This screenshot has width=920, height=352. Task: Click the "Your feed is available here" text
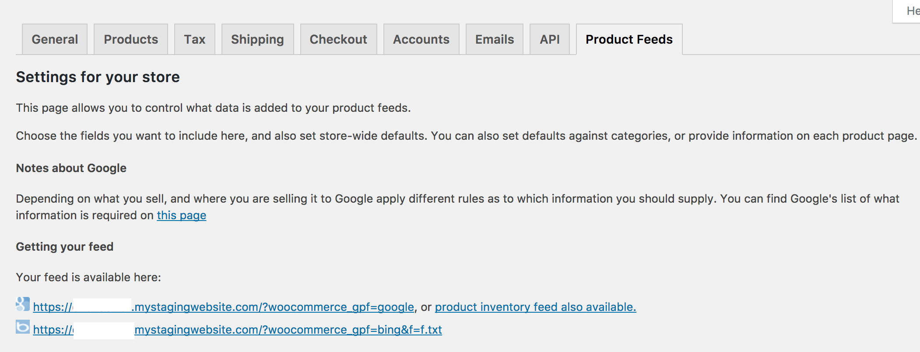point(88,277)
